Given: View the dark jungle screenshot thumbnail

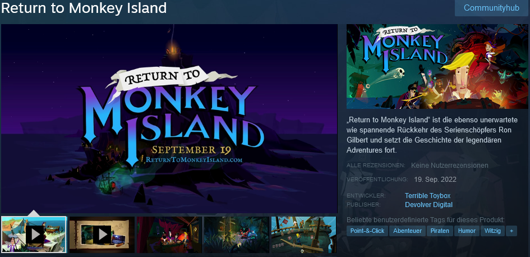Looking at the screenshot, I should pos(237,235).
